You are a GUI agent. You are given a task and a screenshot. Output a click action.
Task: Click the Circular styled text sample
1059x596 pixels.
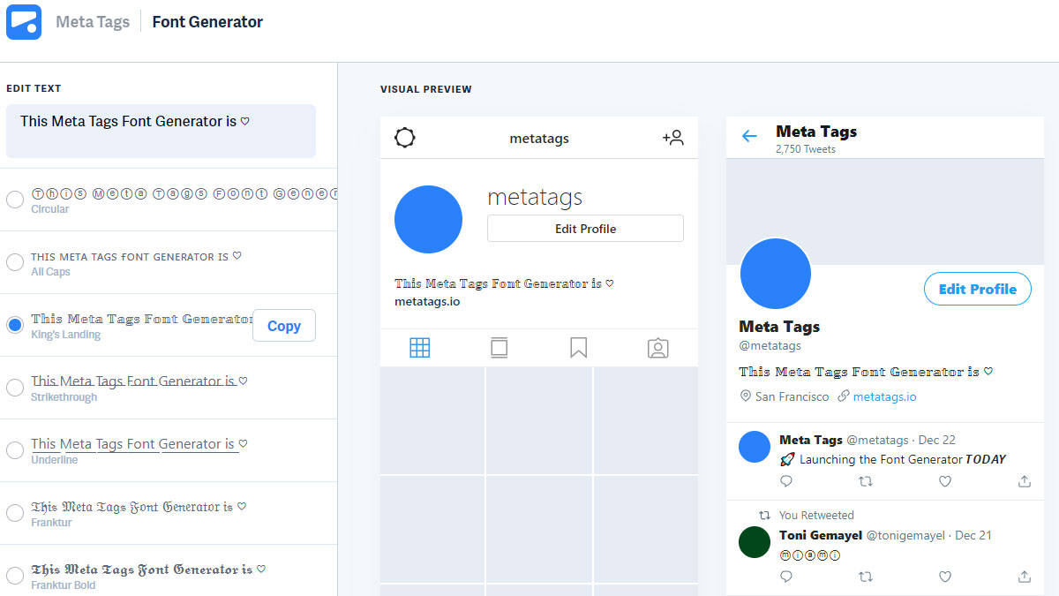click(184, 193)
